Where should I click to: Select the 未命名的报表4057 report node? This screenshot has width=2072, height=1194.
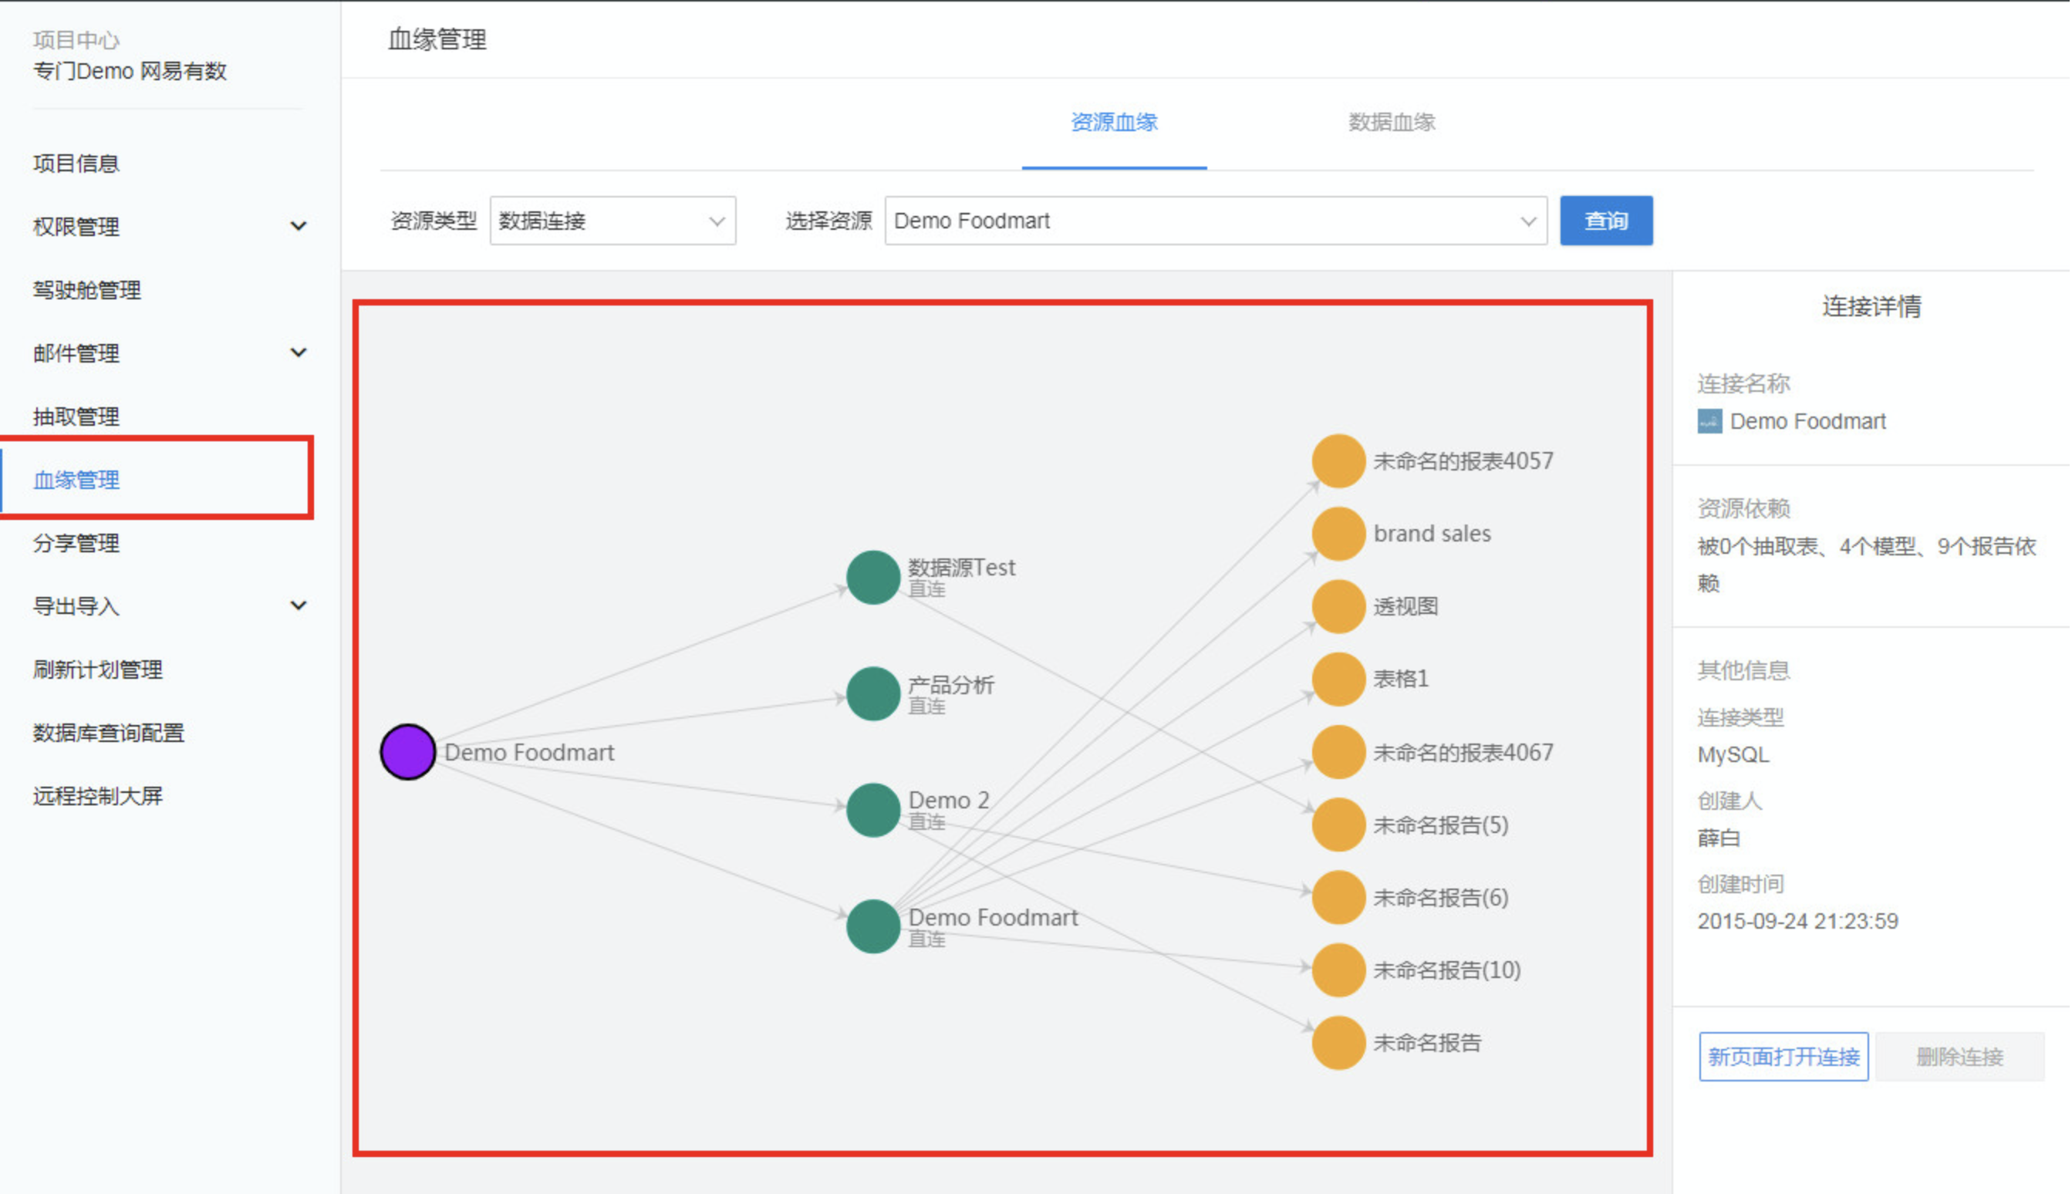click(1338, 461)
